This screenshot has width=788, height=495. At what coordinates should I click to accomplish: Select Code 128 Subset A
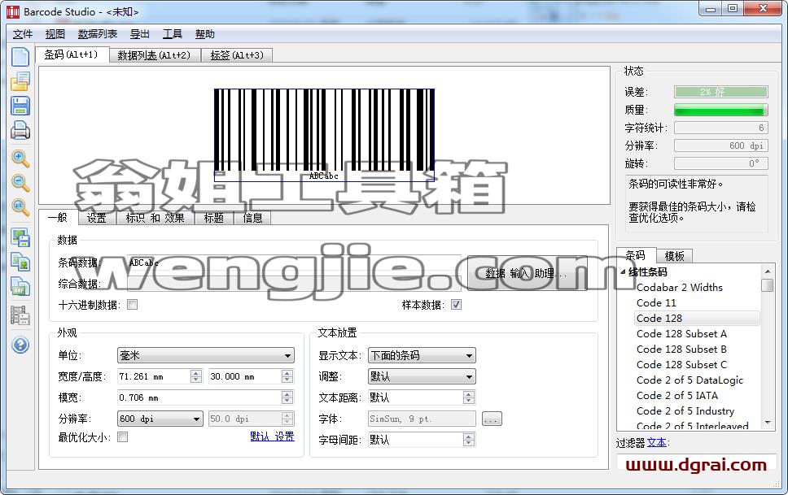pyautogui.click(x=681, y=334)
